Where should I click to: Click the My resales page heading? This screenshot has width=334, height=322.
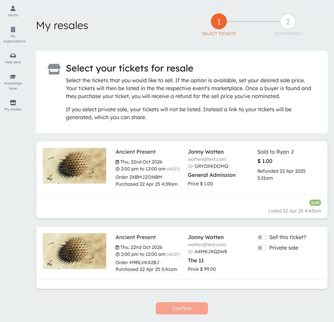(62, 26)
